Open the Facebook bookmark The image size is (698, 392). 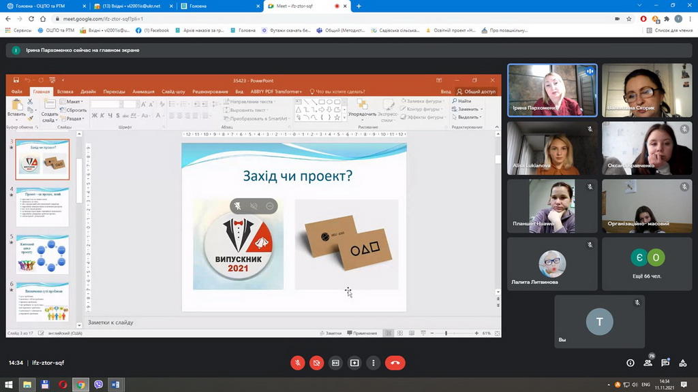[x=153, y=31]
